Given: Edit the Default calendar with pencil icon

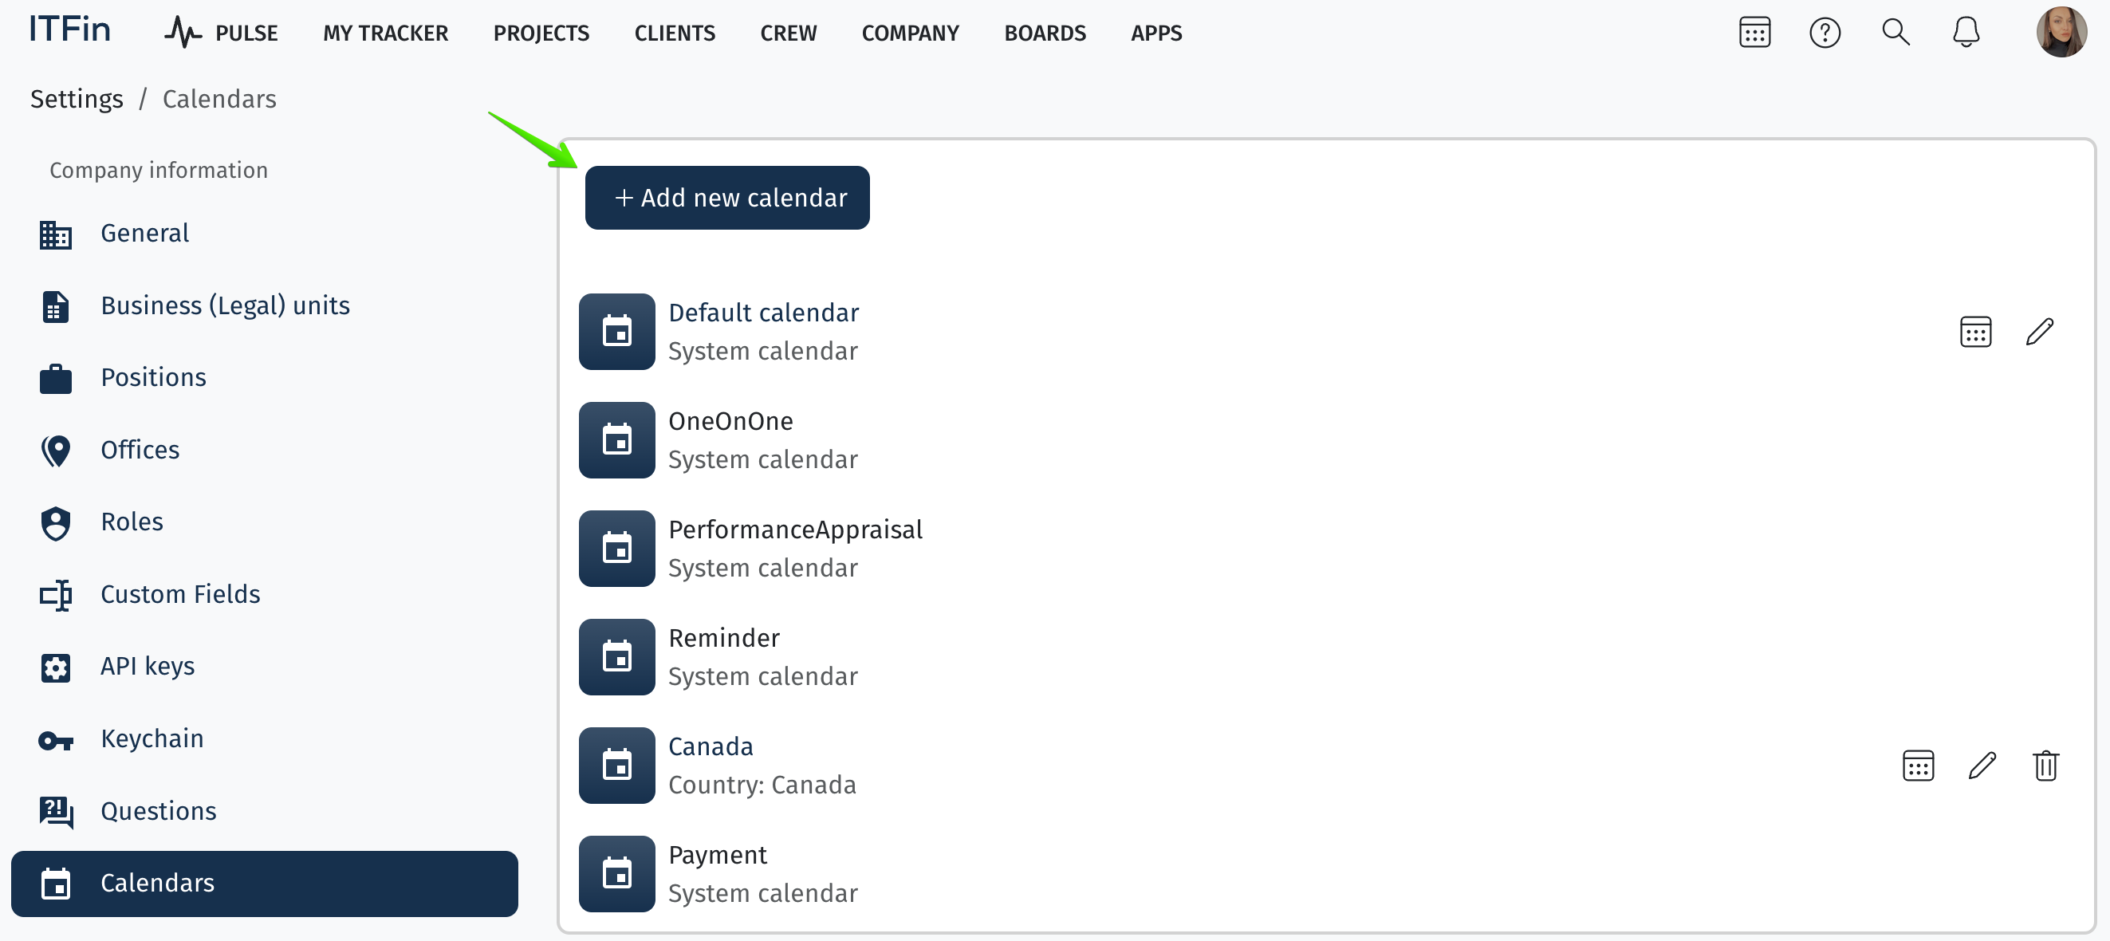Looking at the screenshot, I should pyautogui.click(x=2039, y=332).
